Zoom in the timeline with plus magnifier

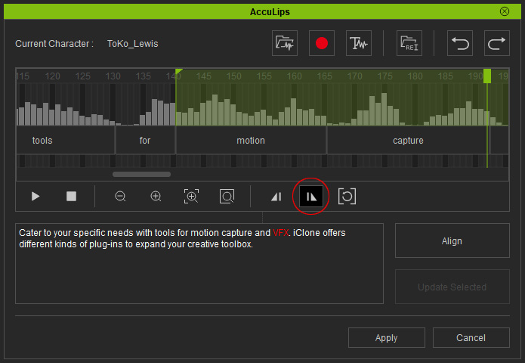[156, 197]
